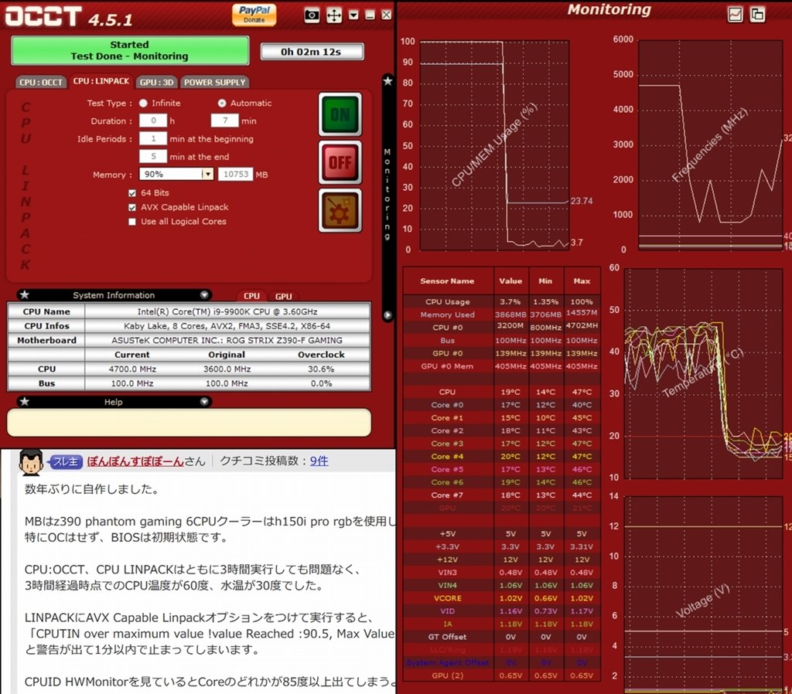Click the スレ主 badge
Image resolution: width=792 pixels, height=694 pixels.
[66, 462]
